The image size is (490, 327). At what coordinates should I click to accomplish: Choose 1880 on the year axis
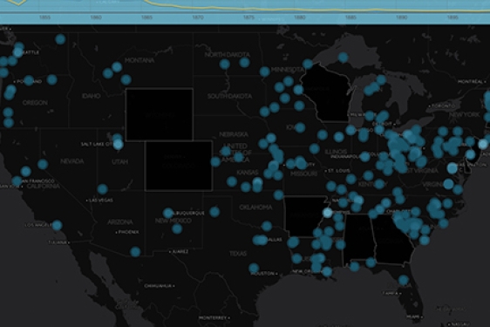300,17
